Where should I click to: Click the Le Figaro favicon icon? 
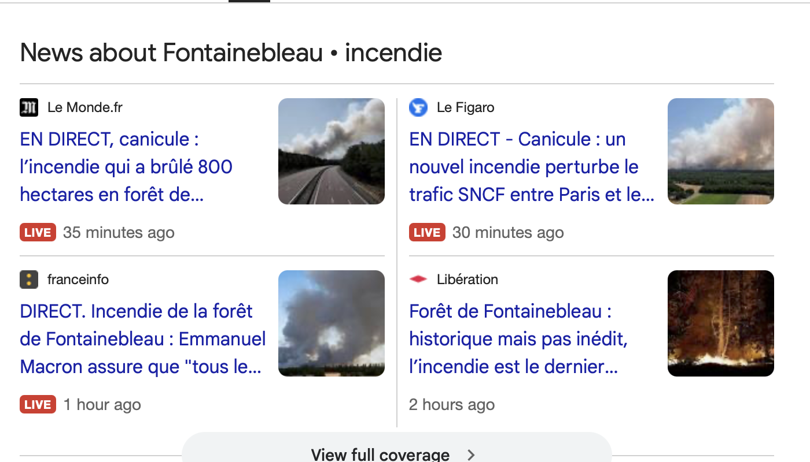coord(418,107)
